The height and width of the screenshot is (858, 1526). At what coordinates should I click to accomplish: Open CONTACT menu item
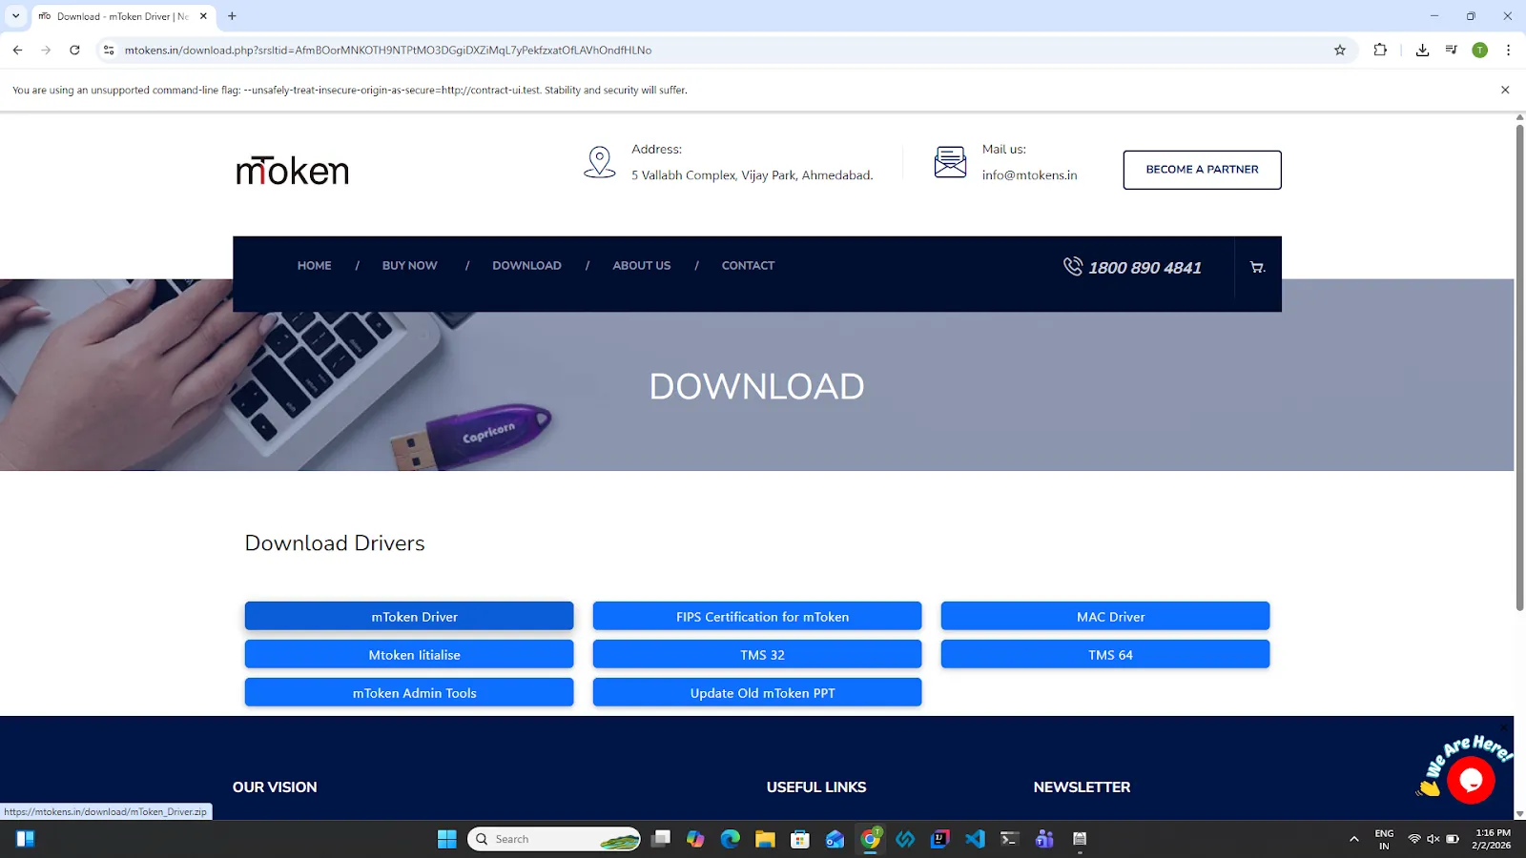coord(748,266)
